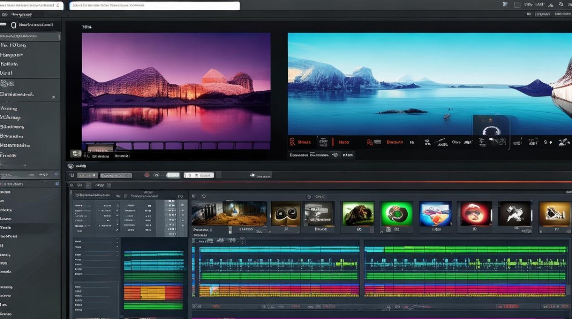572x319 pixels.
Task: Select the white horse on black thumbnail
Action: (515, 214)
